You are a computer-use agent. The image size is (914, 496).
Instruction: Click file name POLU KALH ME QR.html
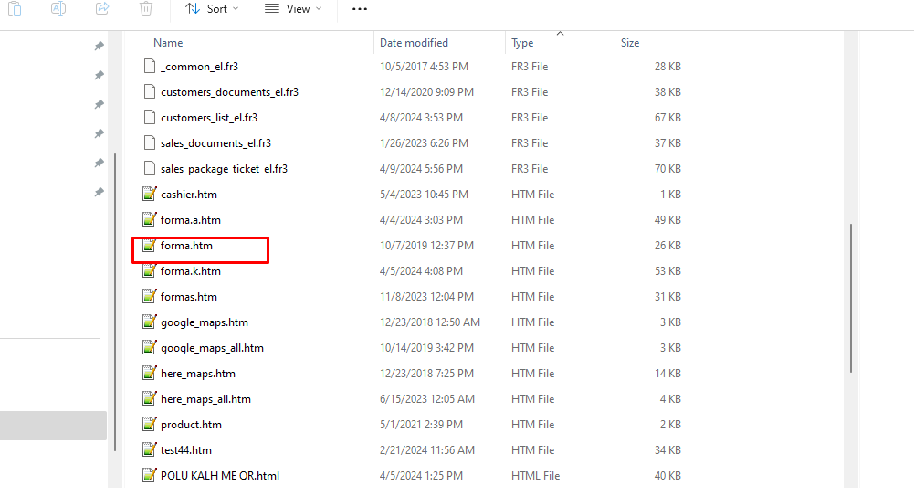tap(220, 476)
